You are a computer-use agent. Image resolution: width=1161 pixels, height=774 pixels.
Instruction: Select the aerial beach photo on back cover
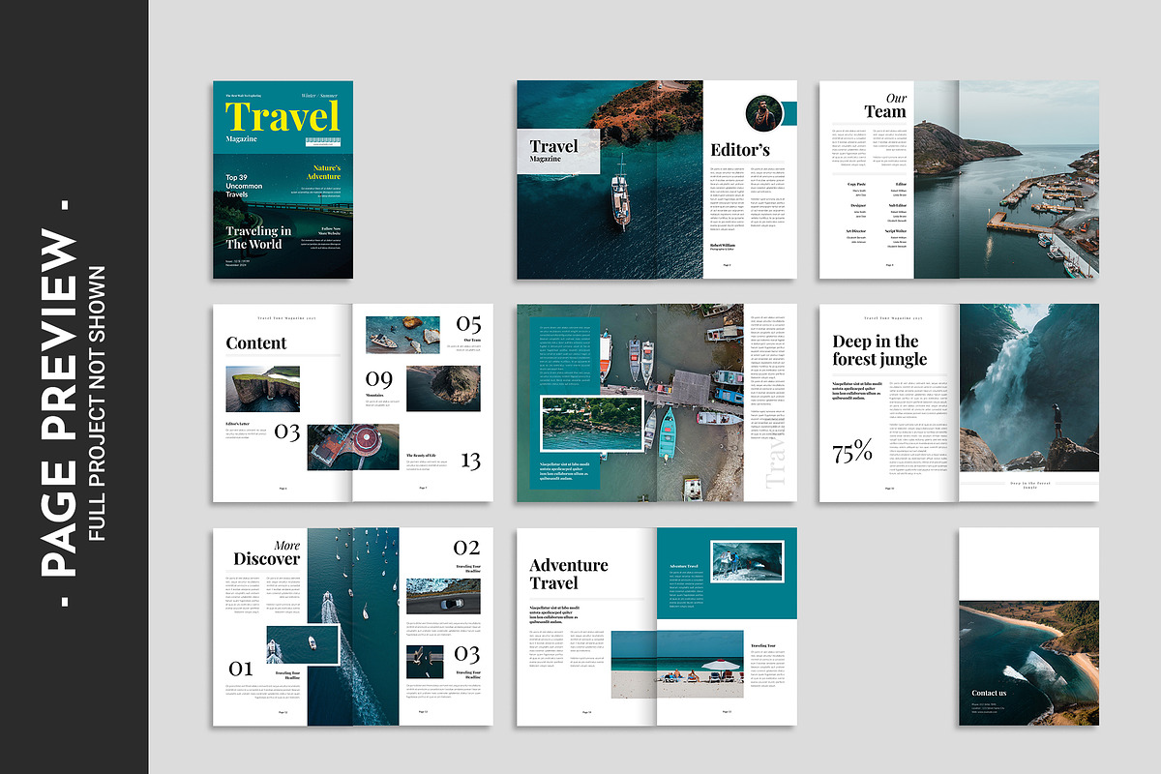click(x=1029, y=663)
